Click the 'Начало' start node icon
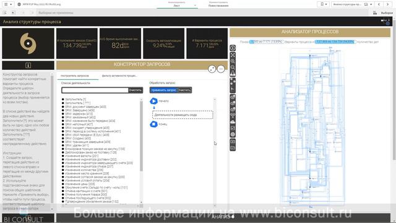Screen dimensions: 396x223 point(153,101)
